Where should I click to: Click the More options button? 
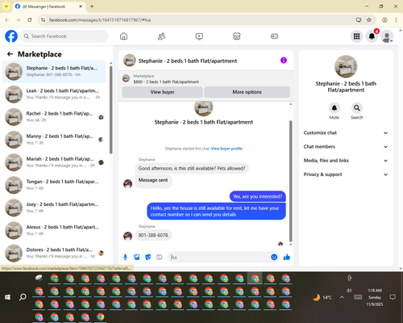tap(247, 92)
